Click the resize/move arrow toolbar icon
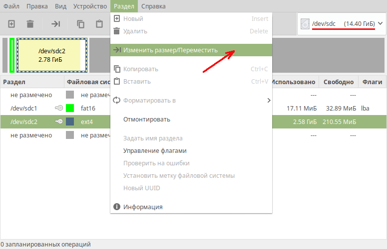This screenshot has height=249, width=387. pyautogui.click(x=56, y=24)
